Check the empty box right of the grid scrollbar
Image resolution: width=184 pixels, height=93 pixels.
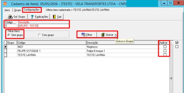pos(177,47)
